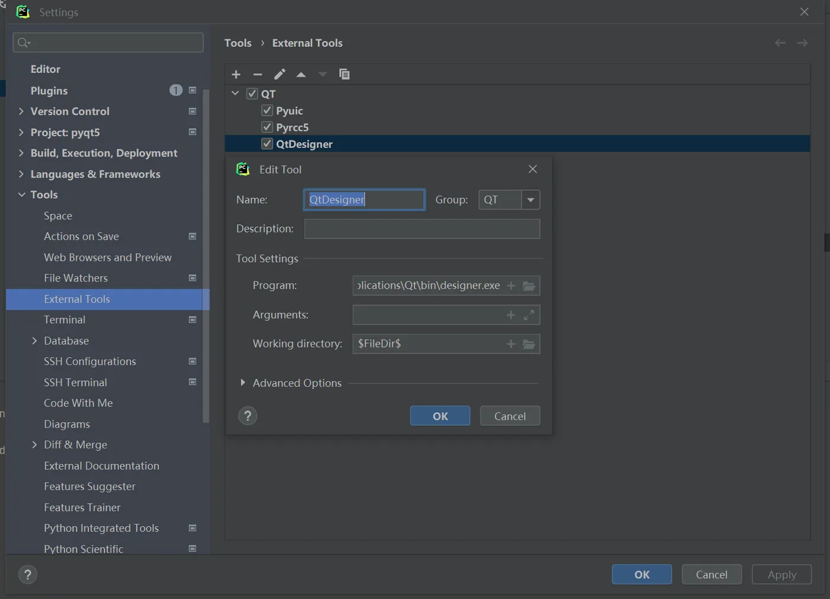Screen dimensions: 830x599
Task: Close the Edit Tool dialog
Action: (x=532, y=169)
